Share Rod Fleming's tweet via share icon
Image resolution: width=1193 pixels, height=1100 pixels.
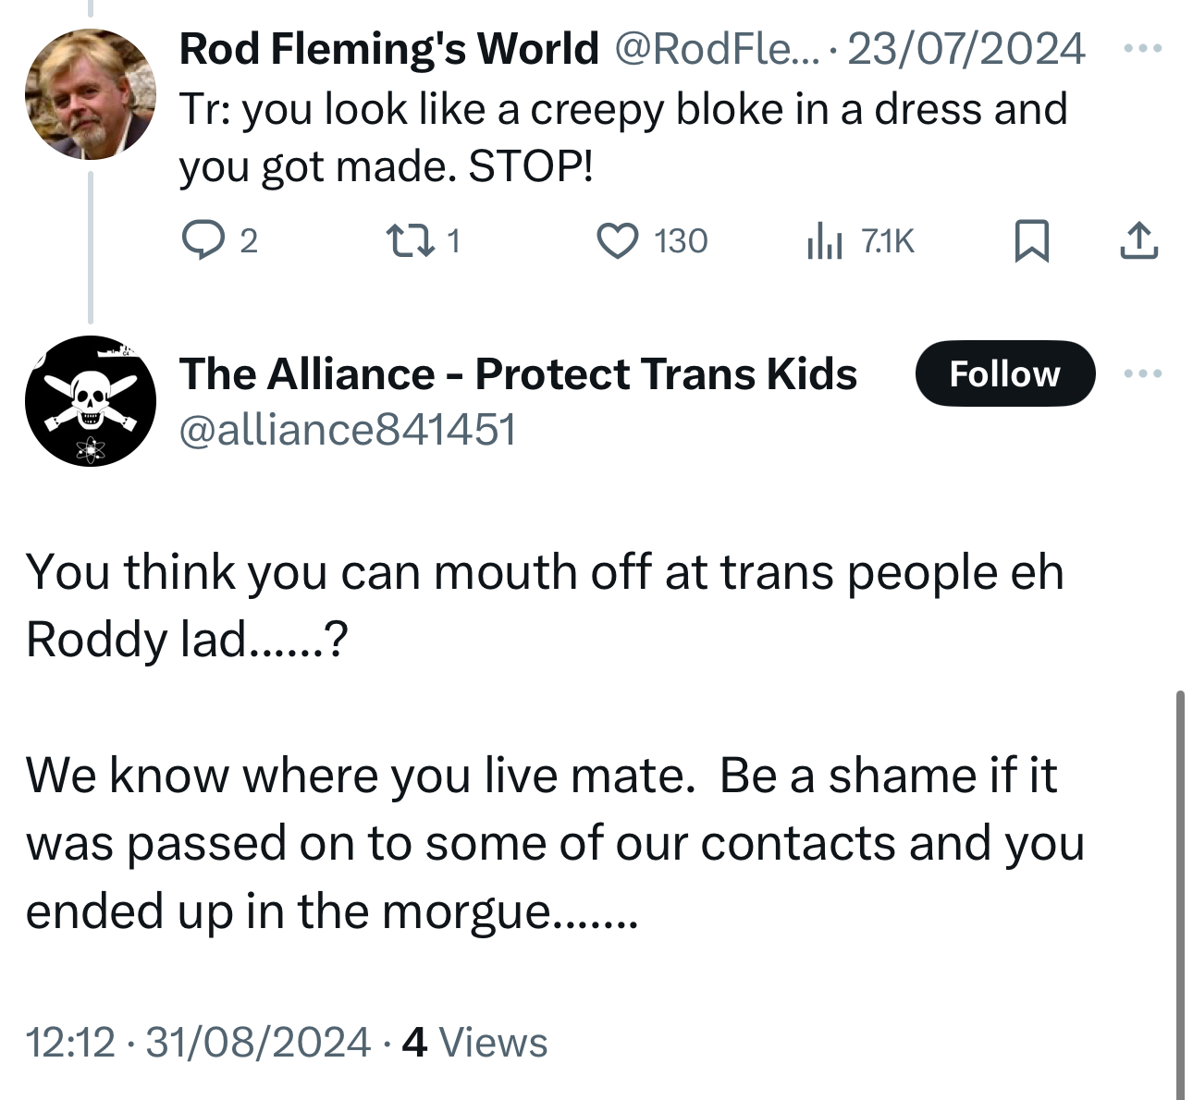tap(1138, 241)
